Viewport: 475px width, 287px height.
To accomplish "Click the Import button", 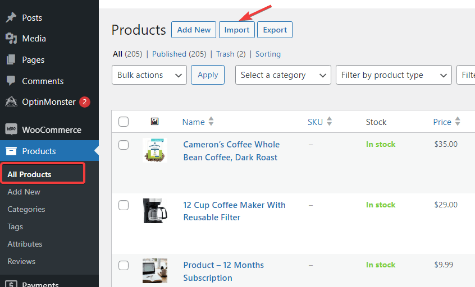I will click(237, 30).
